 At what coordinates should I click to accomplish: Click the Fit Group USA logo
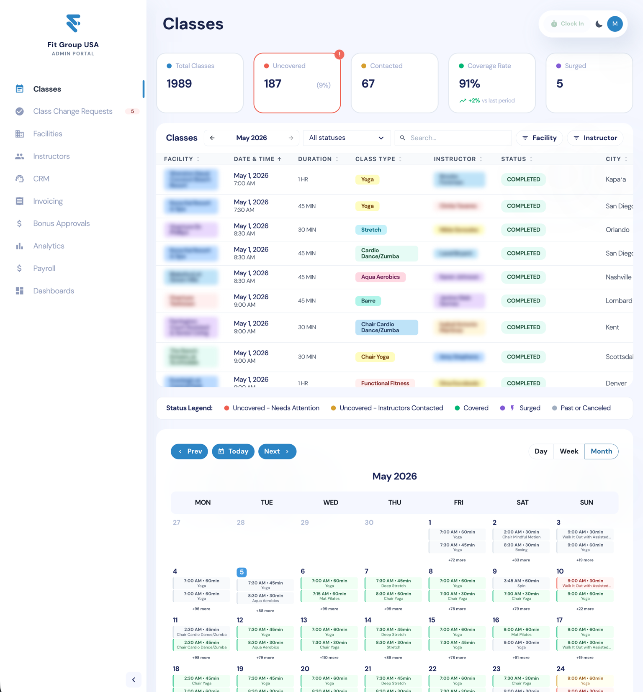pyautogui.click(x=73, y=23)
